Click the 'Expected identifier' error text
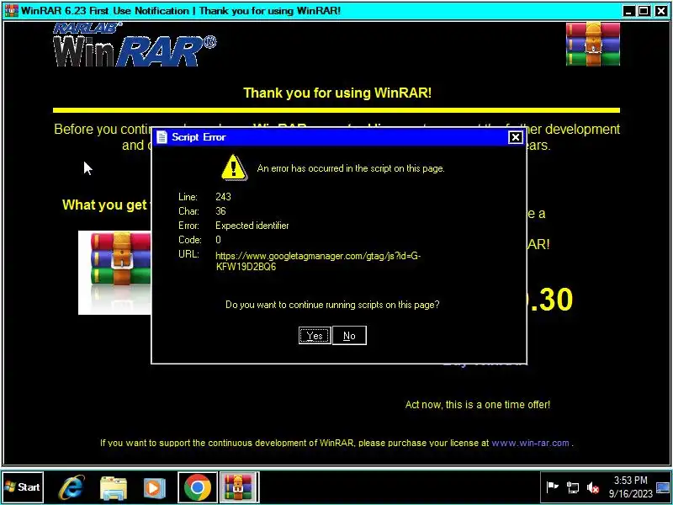Image resolution: width=673 pixels, height=505 pixels. [252, 226]
